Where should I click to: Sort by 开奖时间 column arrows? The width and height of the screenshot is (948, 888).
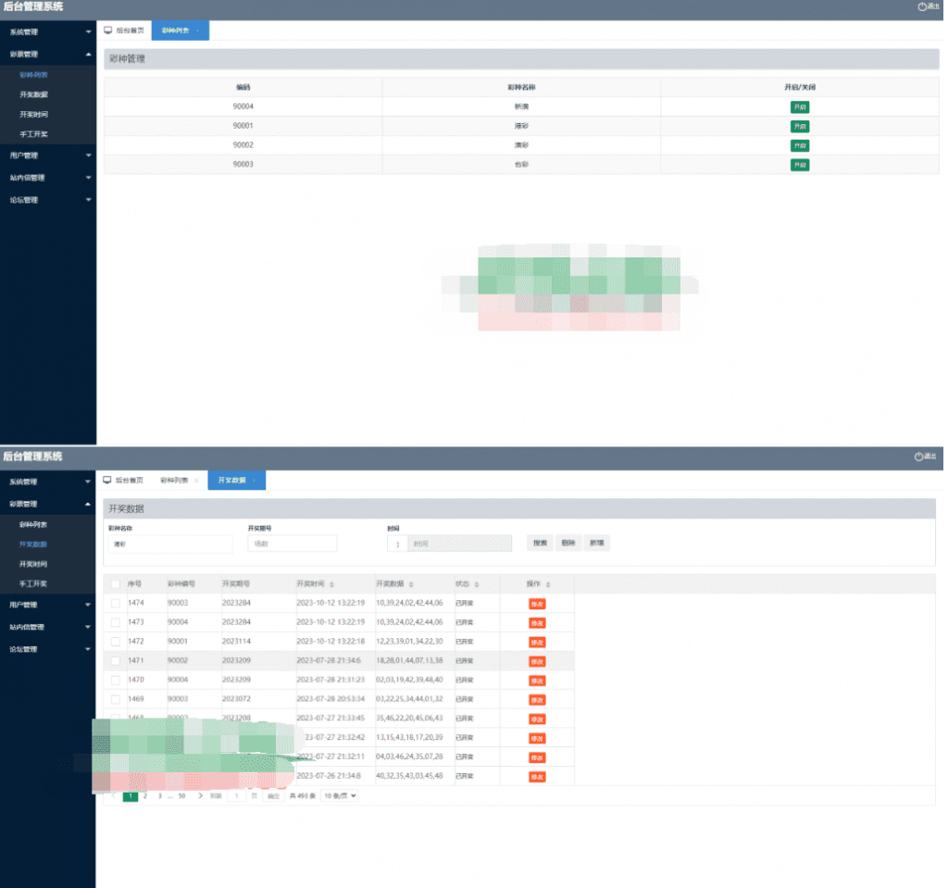tap(332, 584)
